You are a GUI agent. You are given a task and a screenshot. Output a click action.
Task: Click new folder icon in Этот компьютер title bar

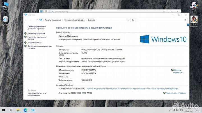pos(49,11)
